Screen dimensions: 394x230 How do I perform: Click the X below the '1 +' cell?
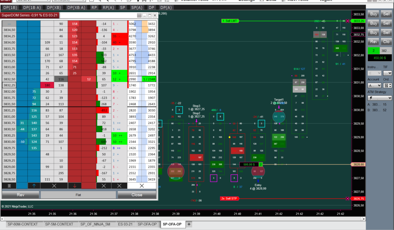[x=119, y=186]
